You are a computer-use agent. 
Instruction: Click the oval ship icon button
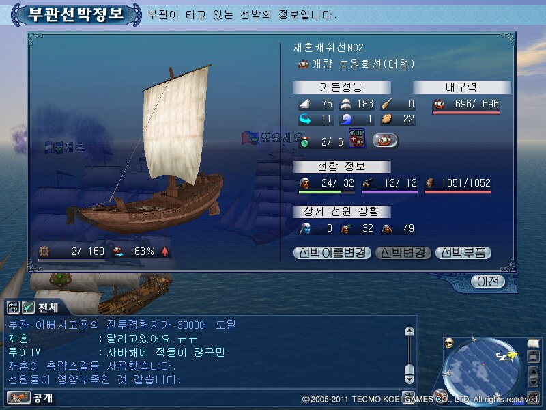(x=385, y=141)
